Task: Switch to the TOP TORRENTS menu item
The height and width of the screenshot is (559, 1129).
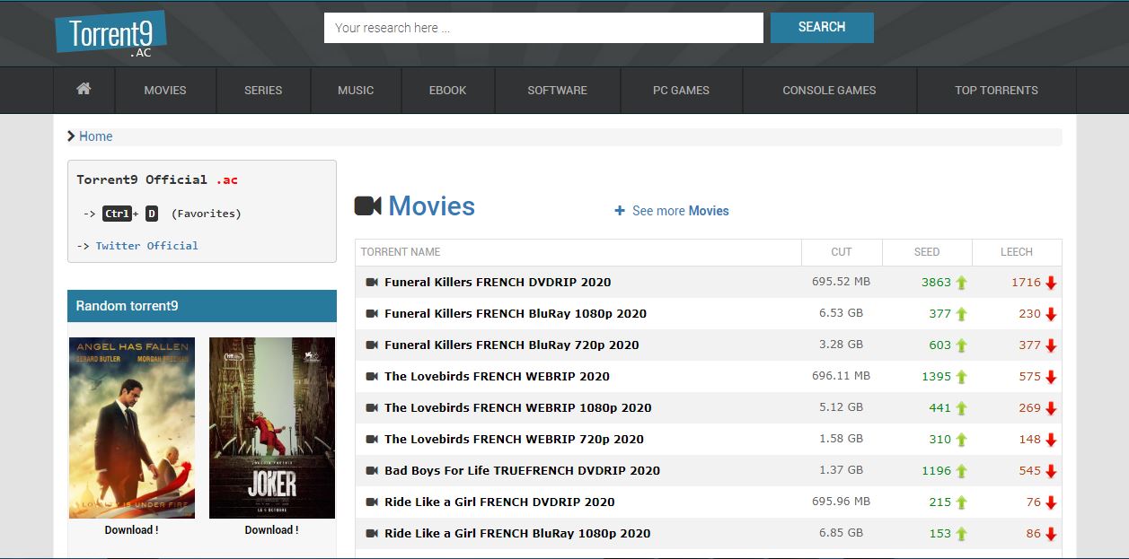Action: tap(995, 90)
